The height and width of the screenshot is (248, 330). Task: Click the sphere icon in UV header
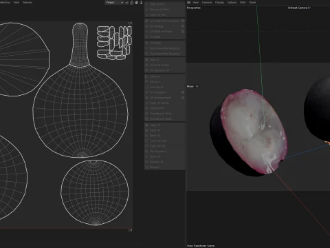click(x=136, y=3)
